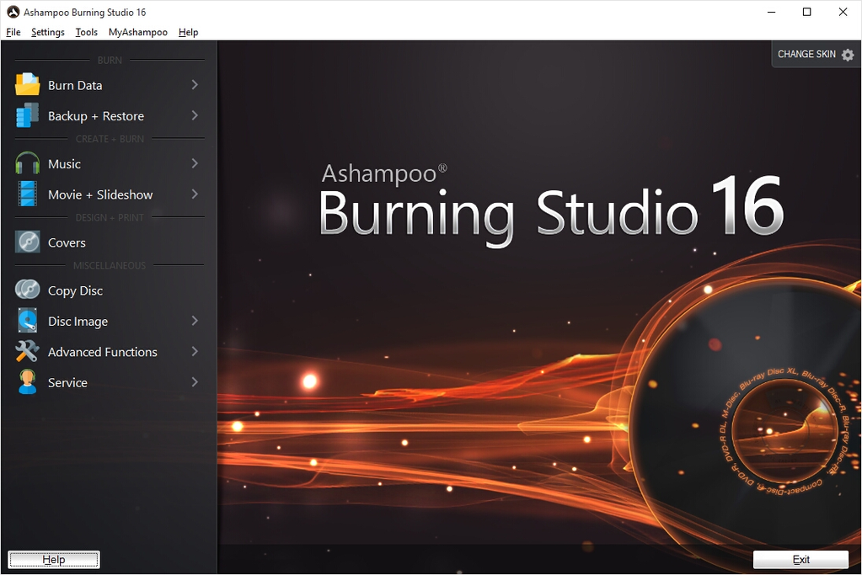Click the gear icon beside Change Skin
The height and width of the screenshot is (575, 862).
[x=848, y=55]
